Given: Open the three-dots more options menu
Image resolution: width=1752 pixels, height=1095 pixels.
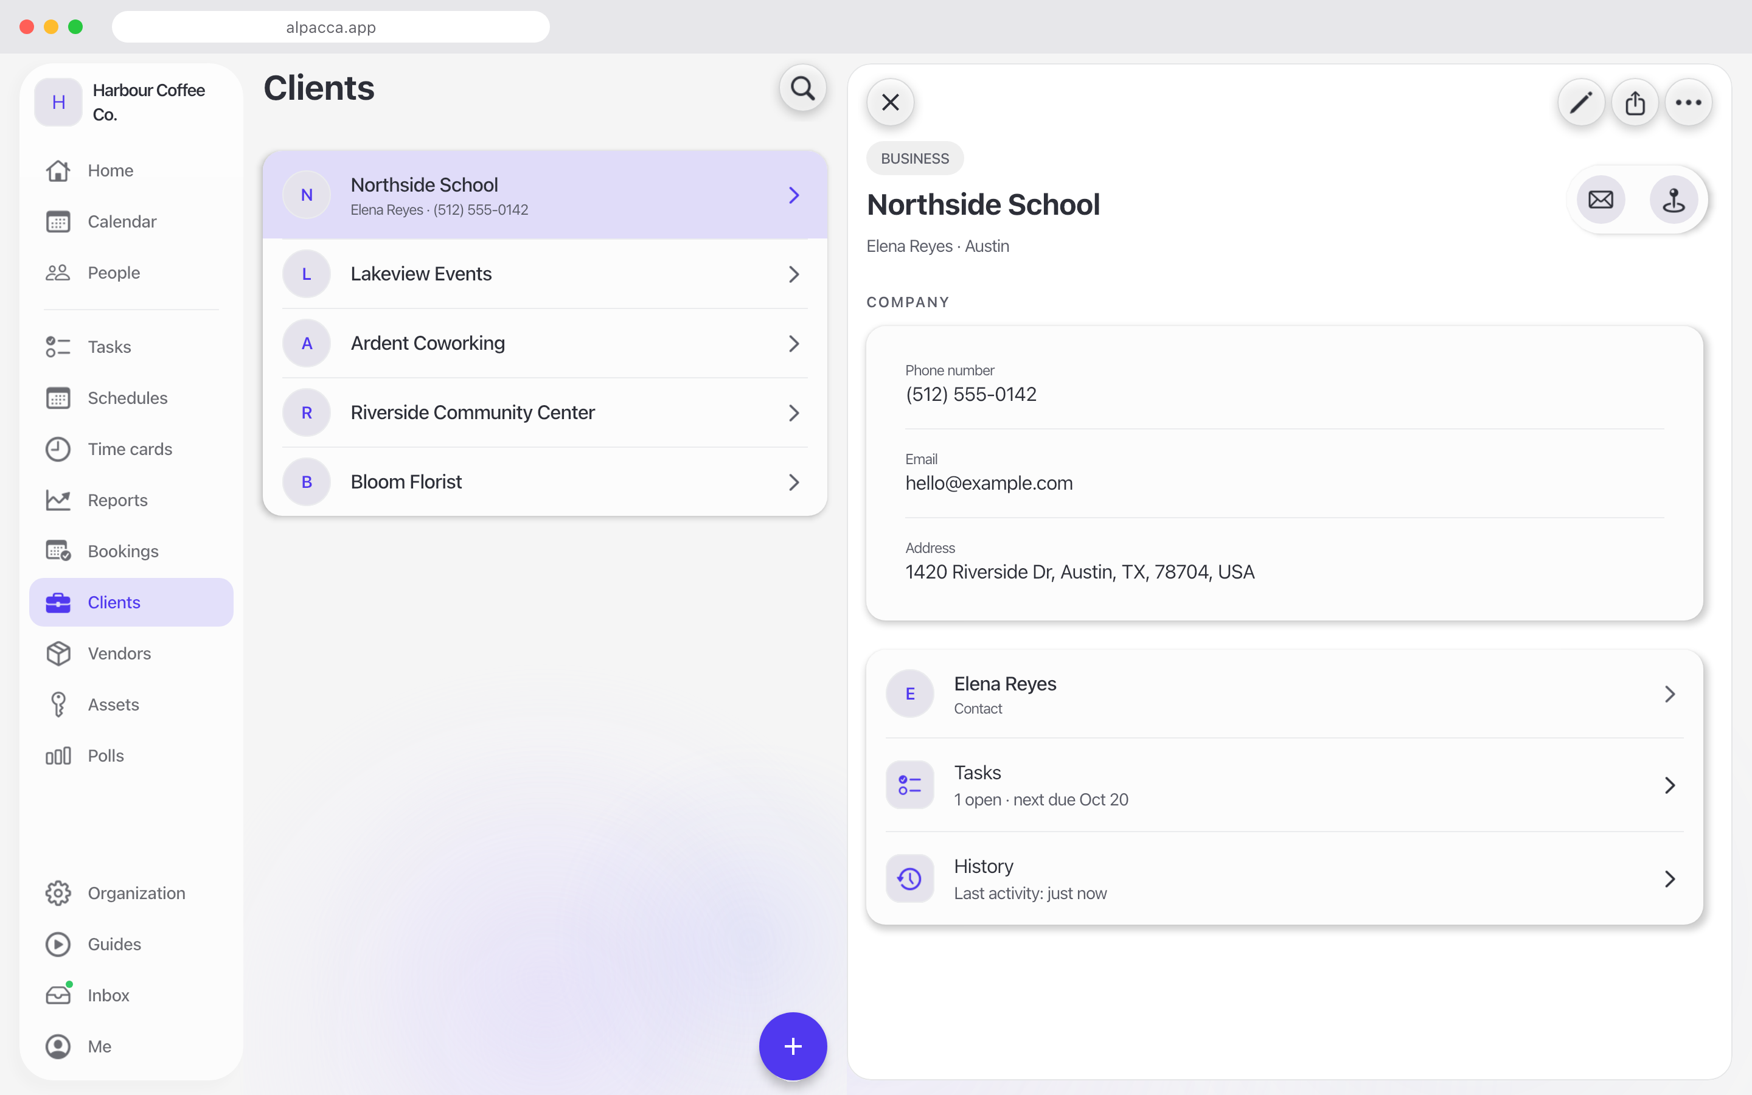Looking at the screenshot, I should tap(1688, 102).
